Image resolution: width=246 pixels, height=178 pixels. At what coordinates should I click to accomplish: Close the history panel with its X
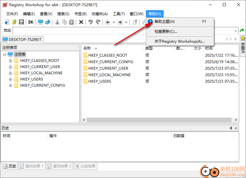(236, 128)
